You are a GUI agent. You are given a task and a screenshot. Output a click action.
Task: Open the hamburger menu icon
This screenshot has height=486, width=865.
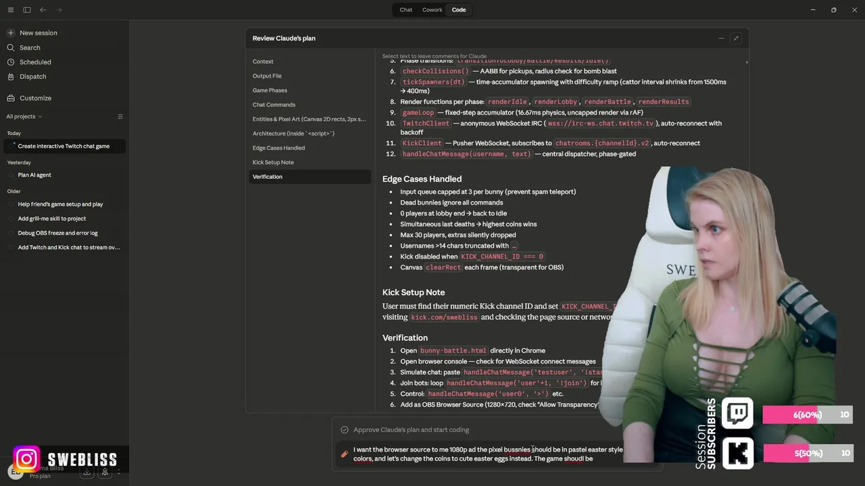coord(11,10)
